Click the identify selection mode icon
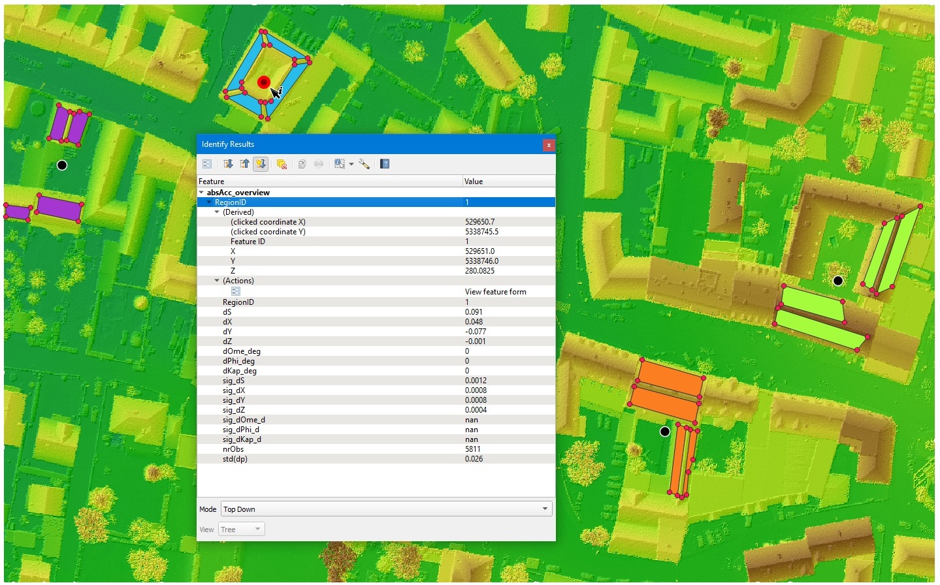The image size is (940, 585). [339, 164]
